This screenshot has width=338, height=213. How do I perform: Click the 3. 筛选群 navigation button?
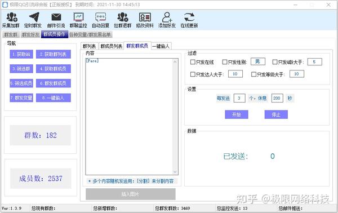[x=21, y=69]
